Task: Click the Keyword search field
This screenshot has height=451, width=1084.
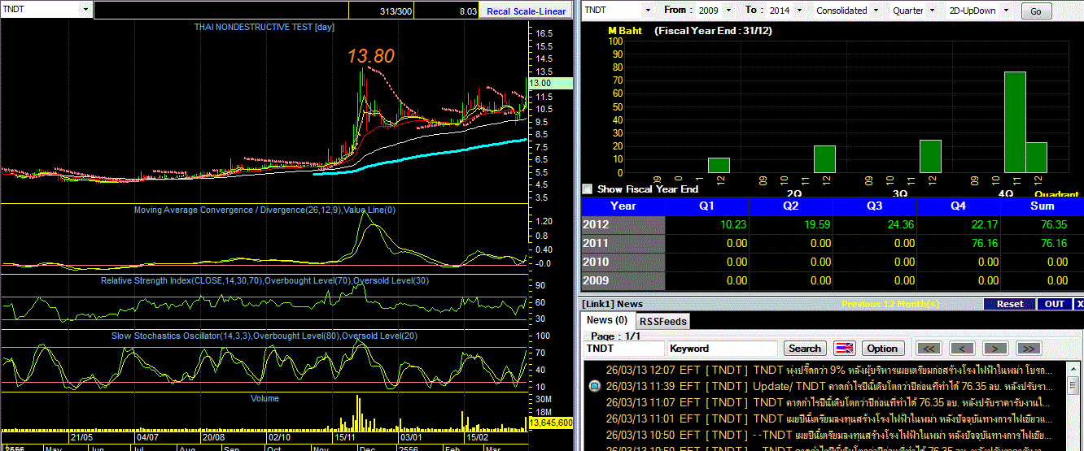Action: [x=723, y=348]
